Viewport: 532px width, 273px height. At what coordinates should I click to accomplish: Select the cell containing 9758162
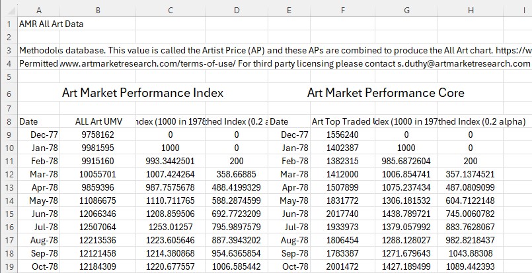tap(98, 135)
